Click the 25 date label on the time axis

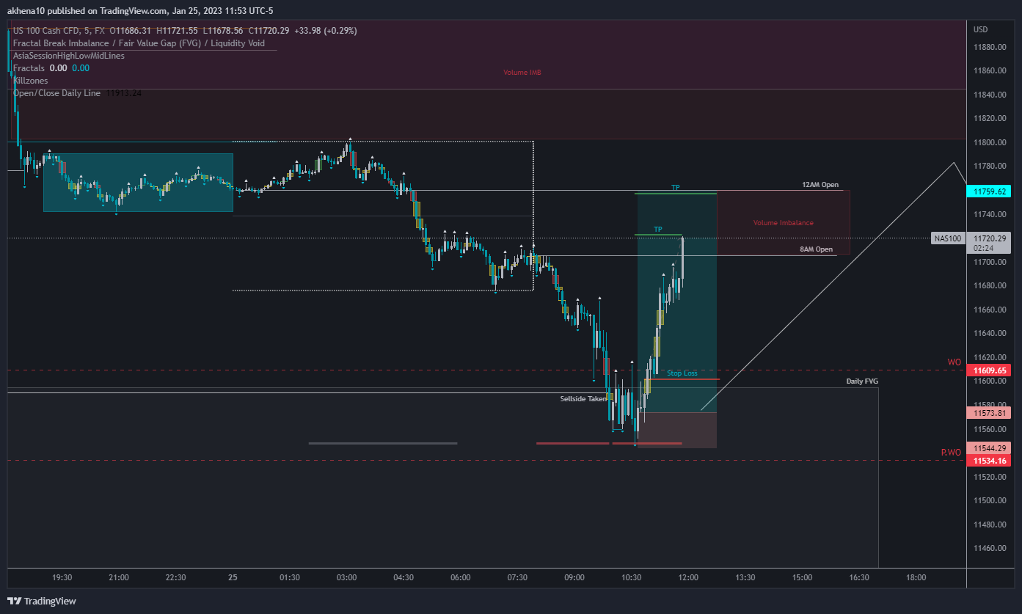[x=233, y=577]
